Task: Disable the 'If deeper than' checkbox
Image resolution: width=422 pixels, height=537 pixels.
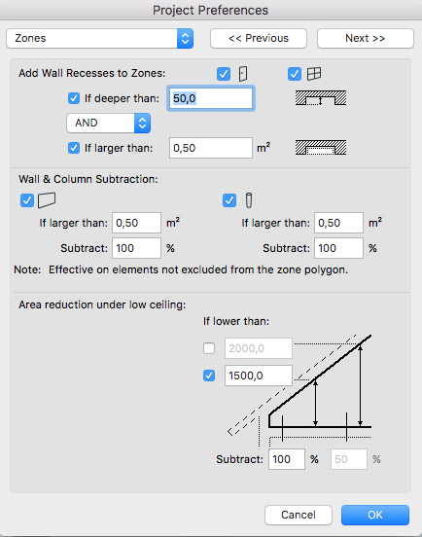Action: point(74,98)
